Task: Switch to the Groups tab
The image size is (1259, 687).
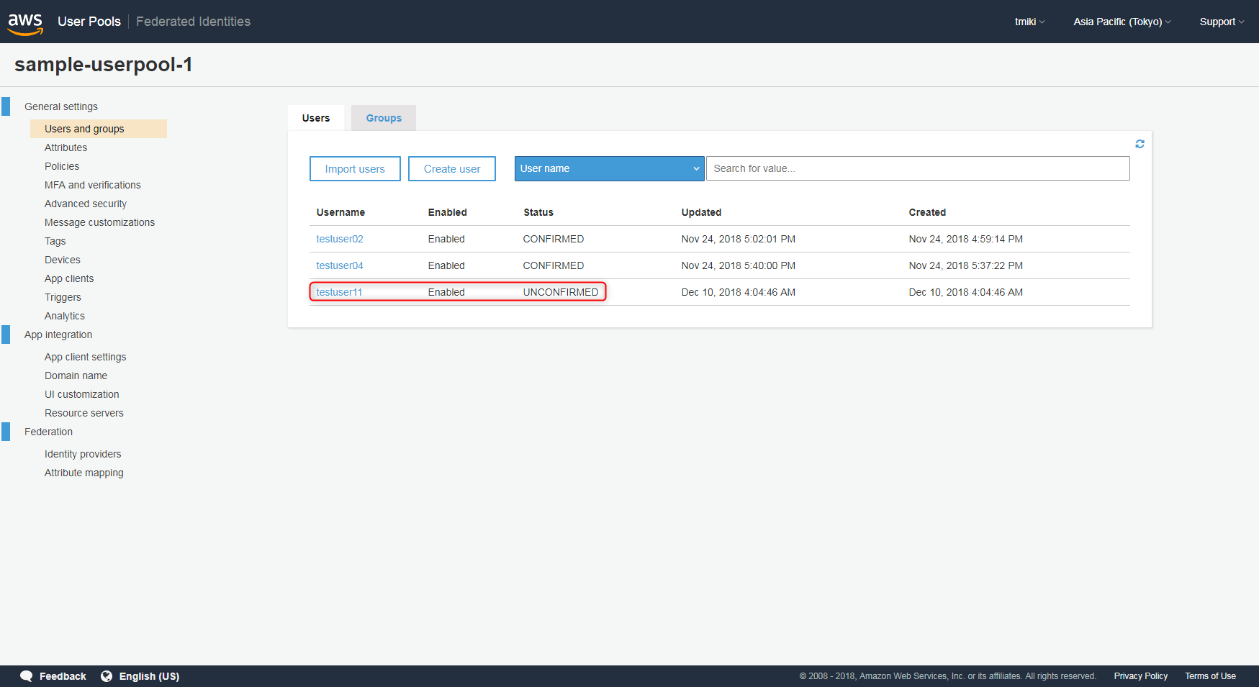Action: click(383, 117)
